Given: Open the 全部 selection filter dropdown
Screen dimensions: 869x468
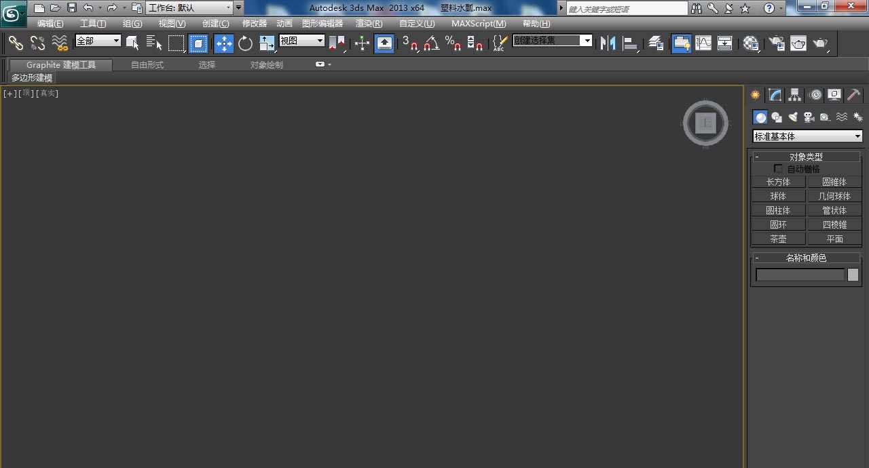Looking at the screenshot, I should coord(98,41).
